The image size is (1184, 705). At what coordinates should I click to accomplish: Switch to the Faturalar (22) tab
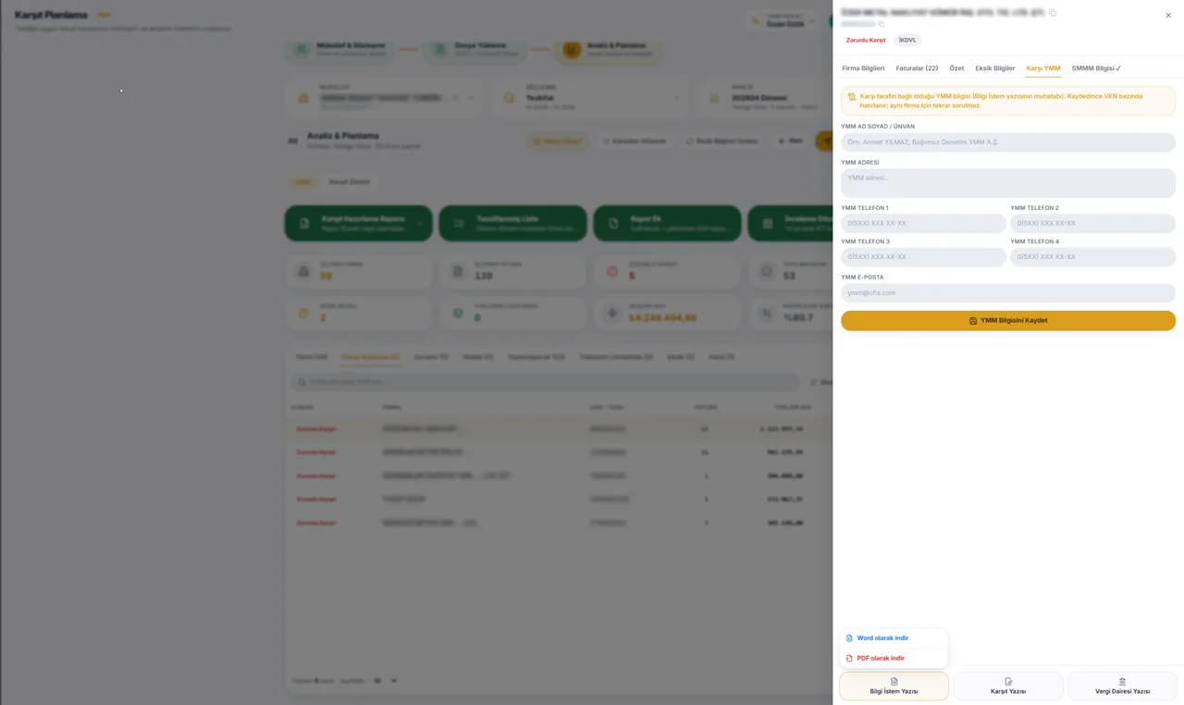tap(917, 68)
